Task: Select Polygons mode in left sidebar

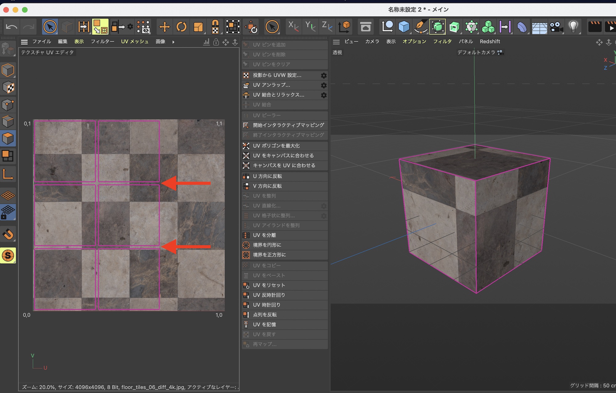Action: pos(8,139)
